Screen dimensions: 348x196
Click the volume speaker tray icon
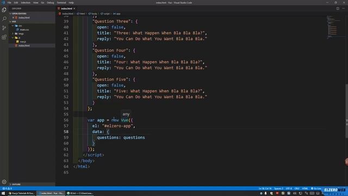295,193
